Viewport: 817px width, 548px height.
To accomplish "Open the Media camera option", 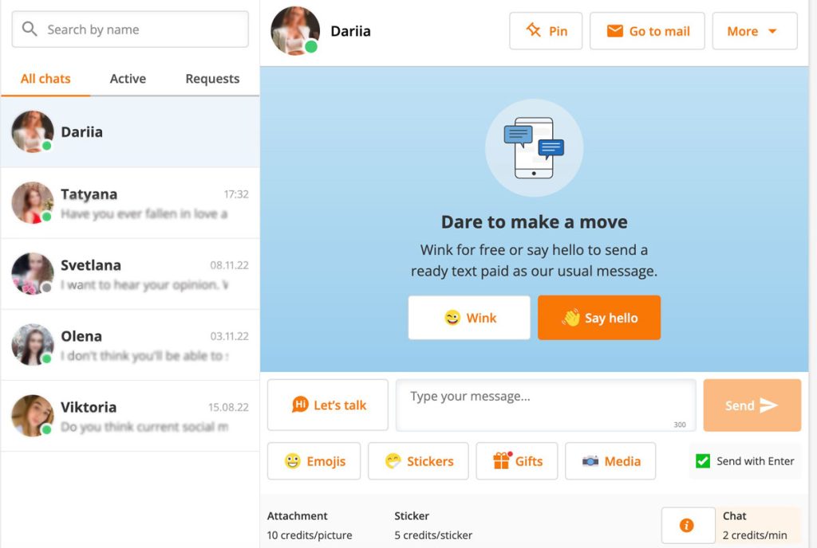I will click(610, 461).
